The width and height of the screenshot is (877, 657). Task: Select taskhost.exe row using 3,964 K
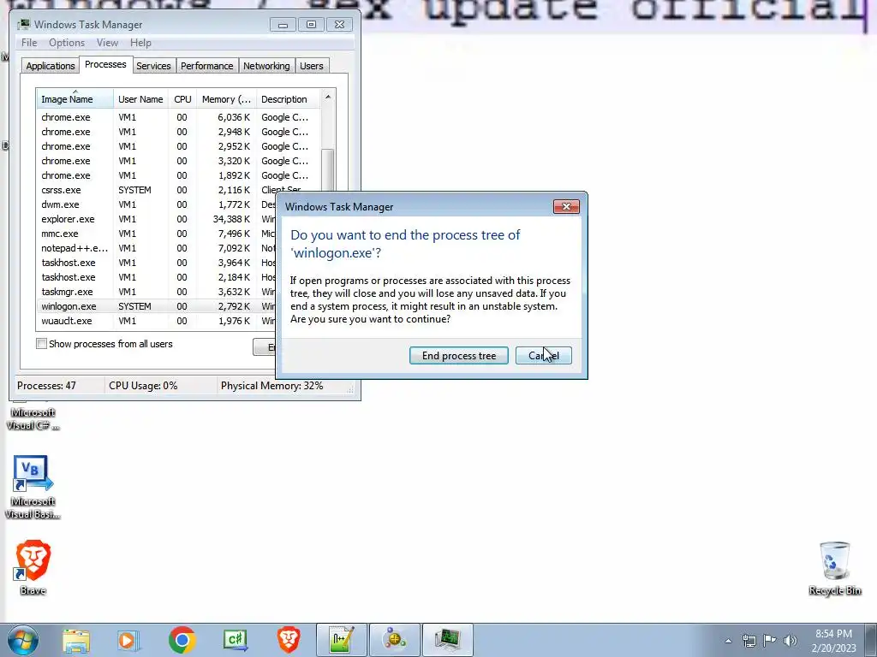[x=157, y=263]
